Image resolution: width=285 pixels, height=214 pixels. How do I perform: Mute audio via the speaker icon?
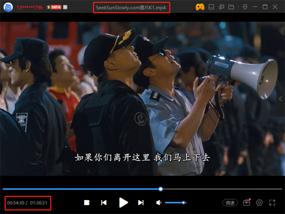tap(159, 203)
